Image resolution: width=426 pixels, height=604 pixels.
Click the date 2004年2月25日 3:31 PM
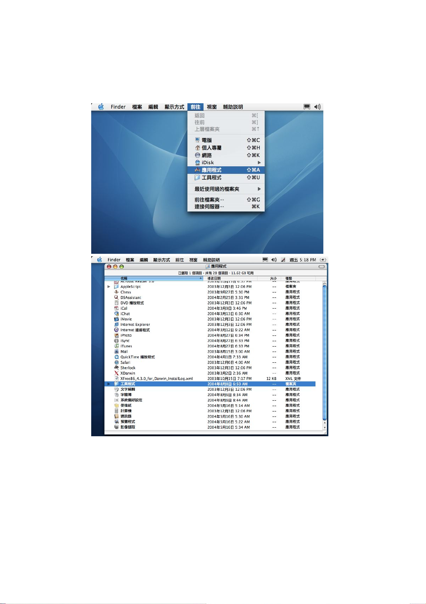coord(228,297)
